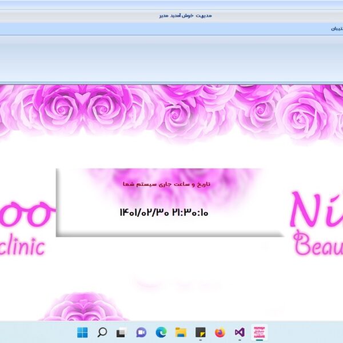Switch to Visual Studio in the taskbar
Viewport: 343px width, 343px height.
tap(240, 332)
